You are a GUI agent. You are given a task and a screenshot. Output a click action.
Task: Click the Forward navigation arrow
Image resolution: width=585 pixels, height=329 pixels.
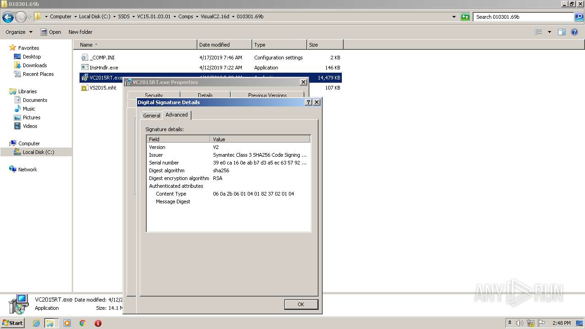click(x=21, y=17)
